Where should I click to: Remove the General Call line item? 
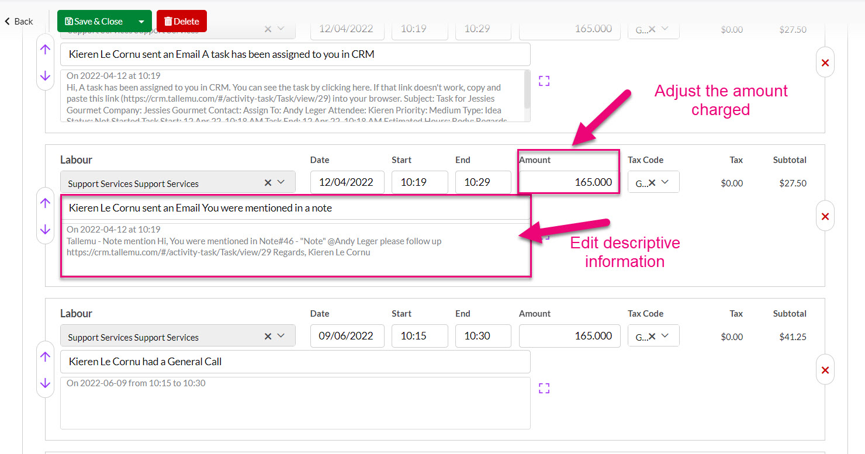coord(825,370)
